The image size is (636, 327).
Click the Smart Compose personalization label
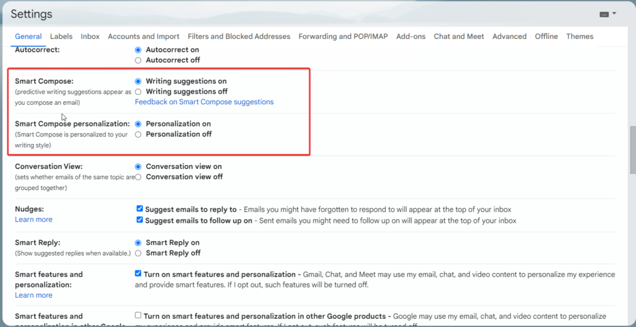pyautogui.click(x=73, y=123)
